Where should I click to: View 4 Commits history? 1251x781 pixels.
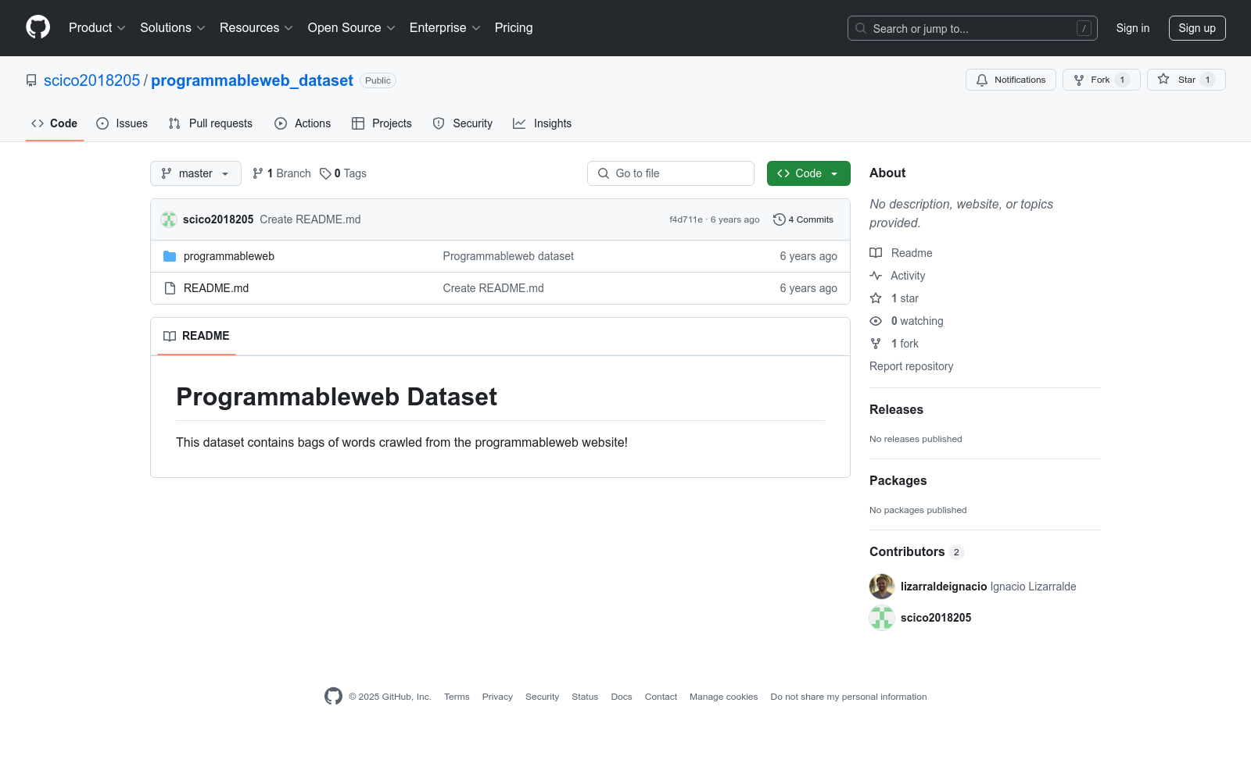click(x=804, y=219)
